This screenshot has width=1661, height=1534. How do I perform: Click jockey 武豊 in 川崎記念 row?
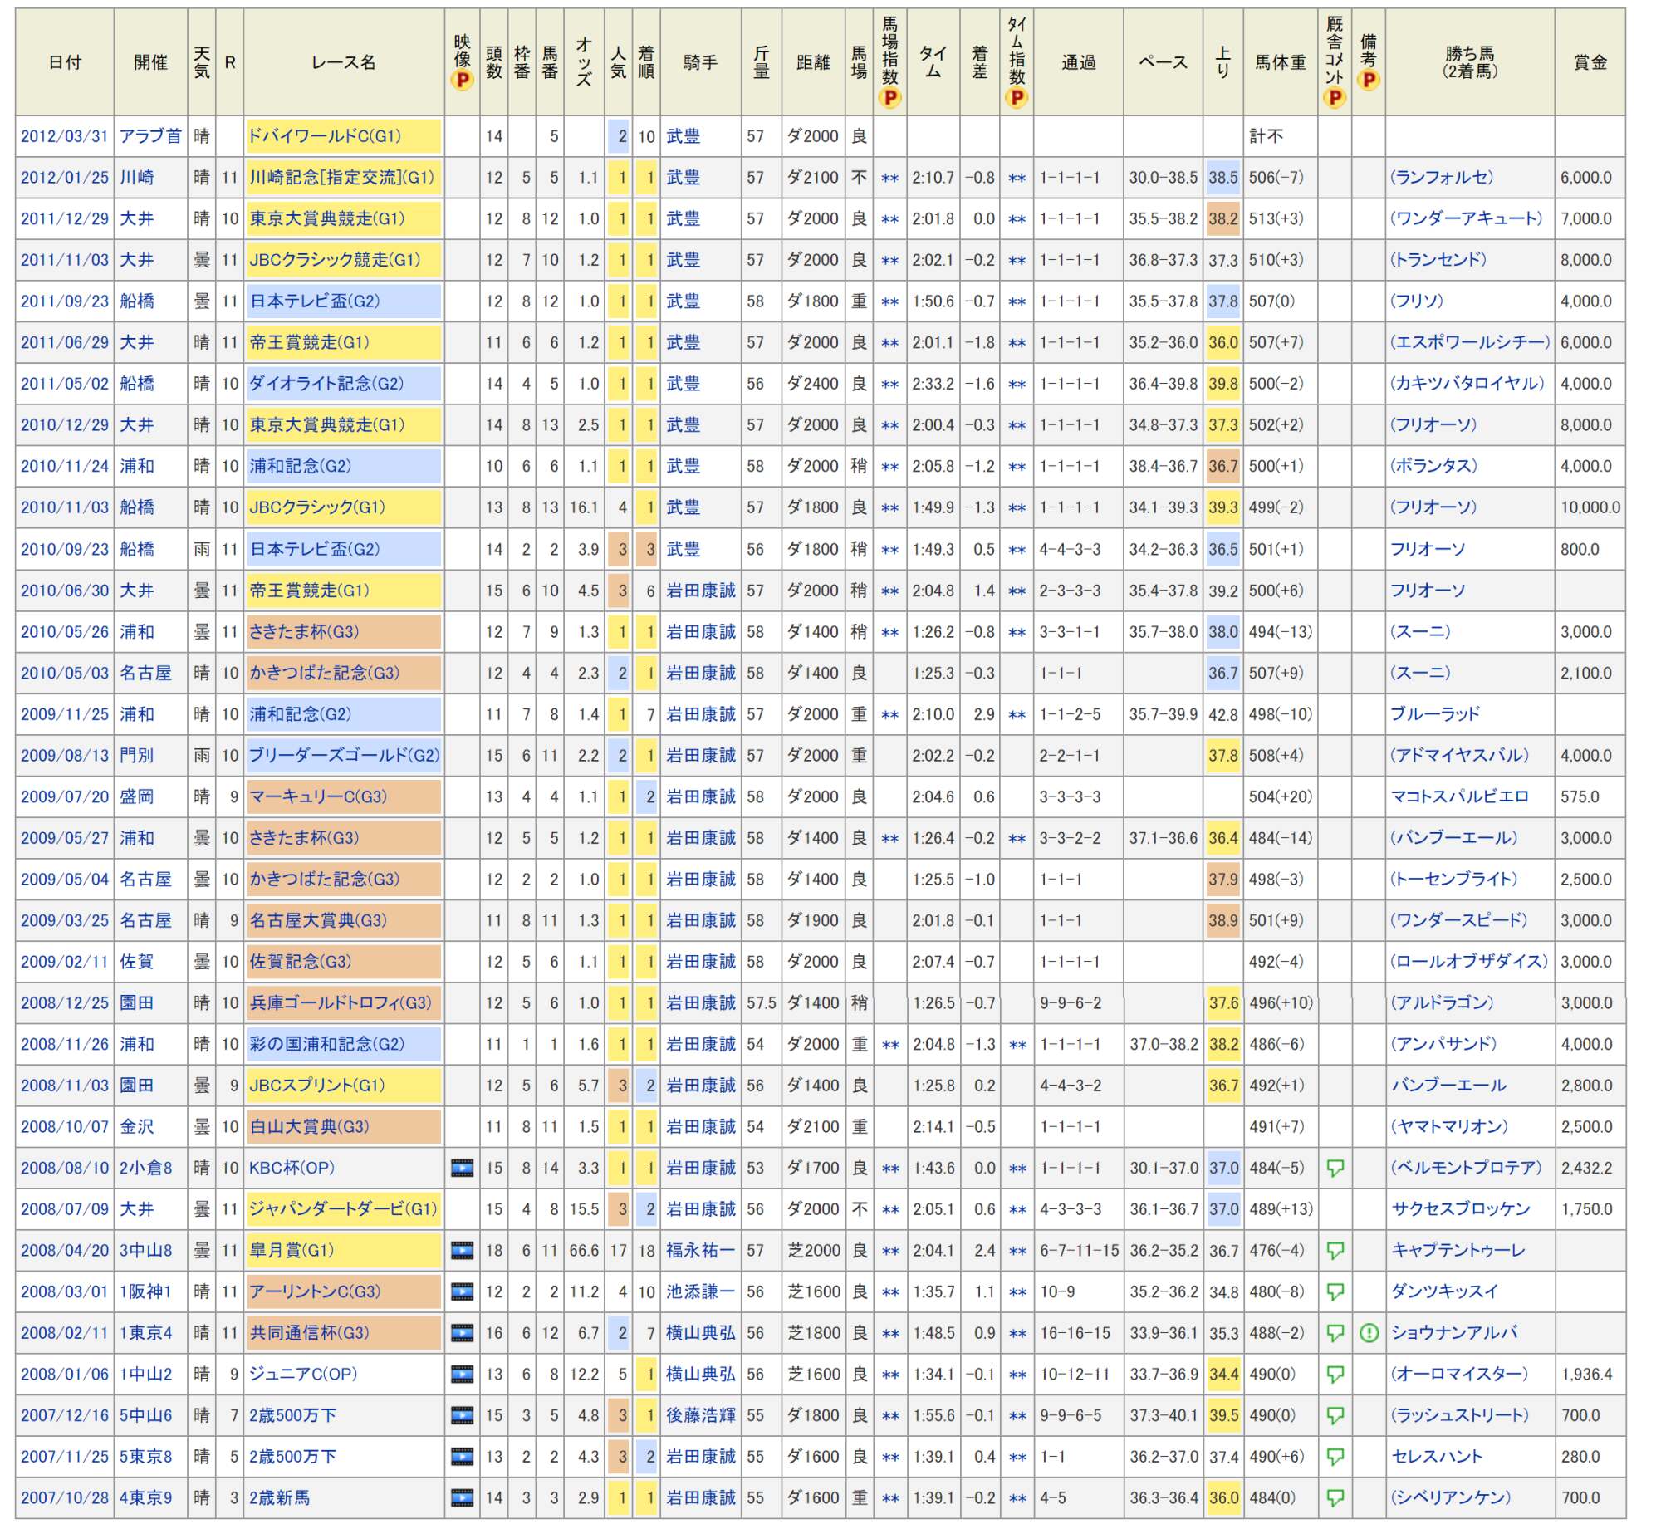683,178
